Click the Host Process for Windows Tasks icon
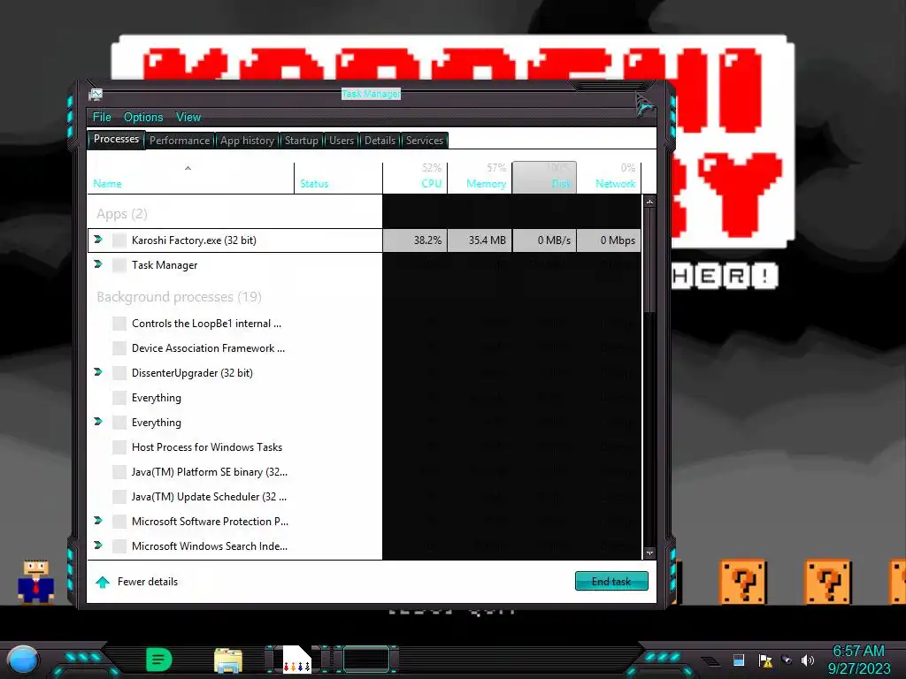The width and height of the screenshot is (906, 679). tap(119, 446)
